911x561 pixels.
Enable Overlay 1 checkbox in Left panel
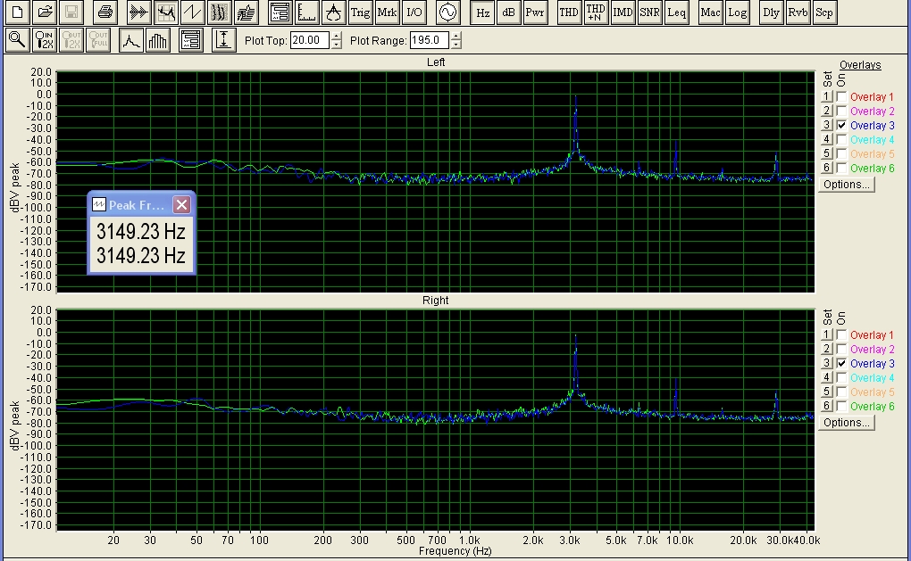(x=841, y=97)
